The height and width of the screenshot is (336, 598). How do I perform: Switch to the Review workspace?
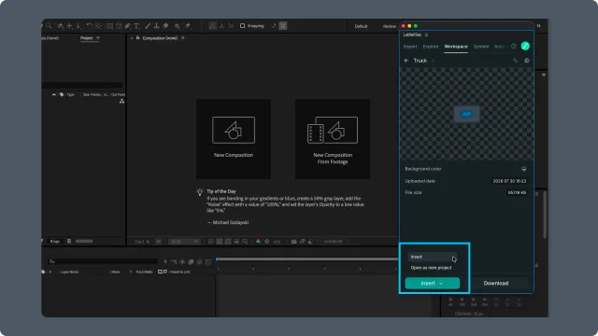tap(389, 26)
